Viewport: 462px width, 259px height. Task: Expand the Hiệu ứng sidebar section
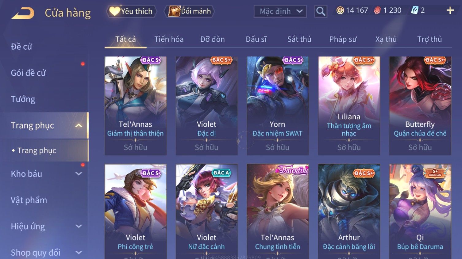[79, 226]
